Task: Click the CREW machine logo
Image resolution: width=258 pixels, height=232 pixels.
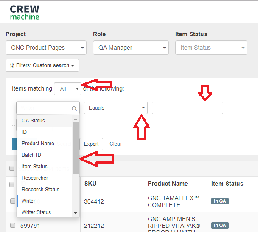Action: (25, 12)
